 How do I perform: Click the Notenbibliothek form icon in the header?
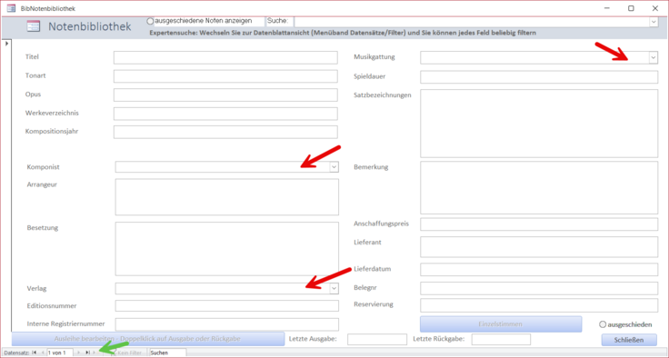[34, 26]
